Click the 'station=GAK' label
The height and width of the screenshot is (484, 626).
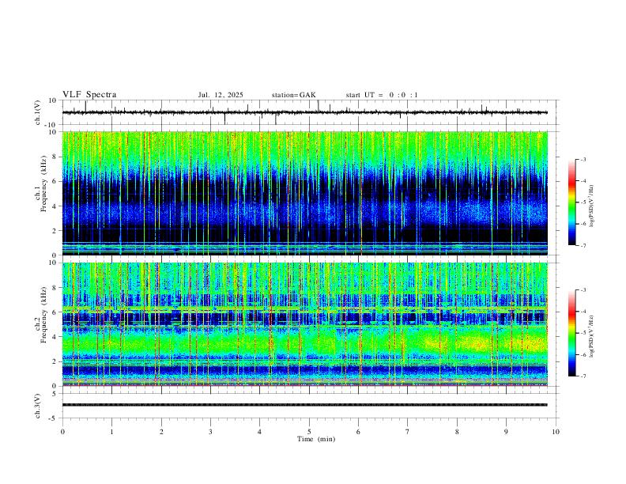point(293,95)
